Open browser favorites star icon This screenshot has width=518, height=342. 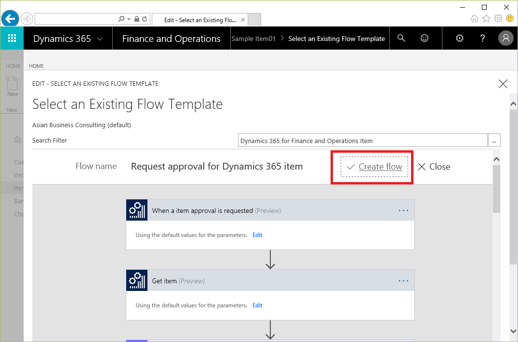tap(486, 18)
